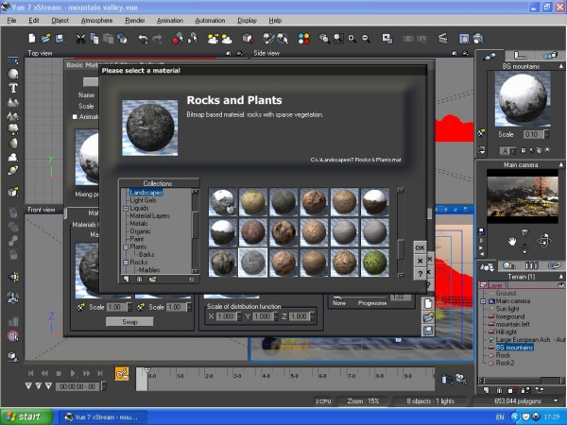
Task: Click the Collections list scrollbar
Action: coord(196,230)
